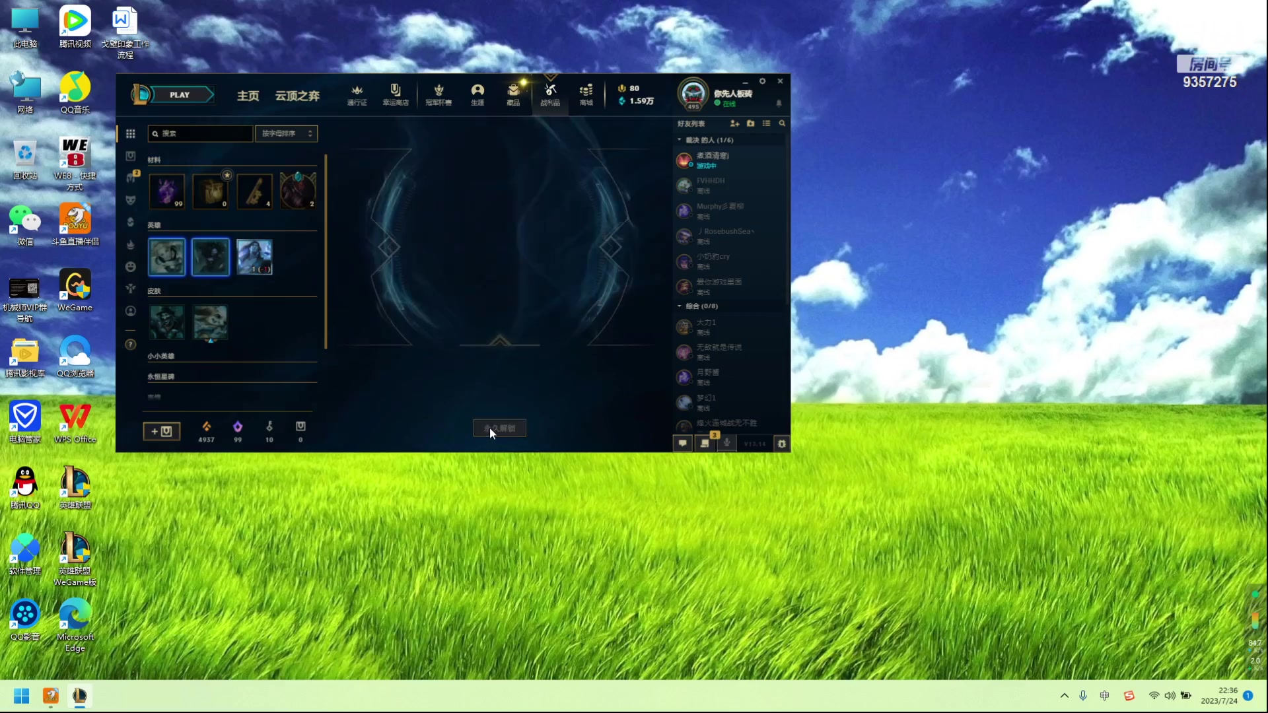Open the chat bubble icon at bottom
Image resolution: width=1268 pixels, height=713 pixels.
coord(683,444)
